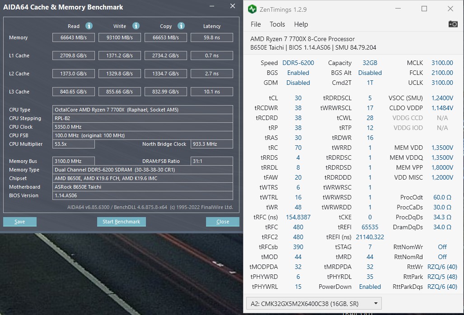Image resolution: width=464 pixels, height=315 pixels.
Task: Select L3 Cache latency 10.1 ns
Action: tap(212, 92)
